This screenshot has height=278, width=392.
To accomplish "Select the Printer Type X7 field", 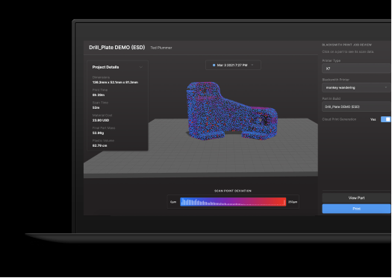I will pyautogui.click(x=357, y=69).
